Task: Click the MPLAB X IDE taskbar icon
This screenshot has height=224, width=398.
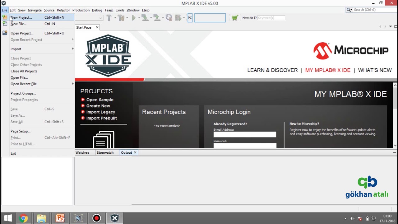Action: pyautogui.click(x=115, y=218)
